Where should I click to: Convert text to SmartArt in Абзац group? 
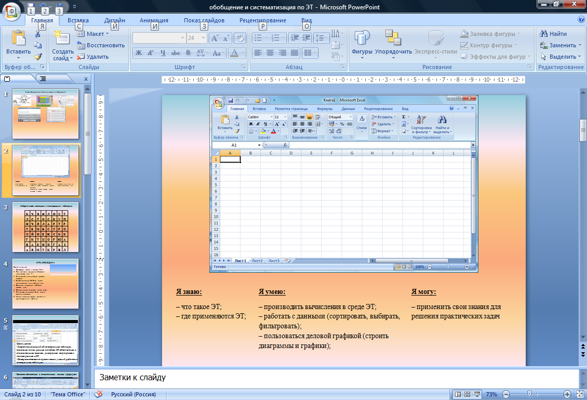coord(337,57)
